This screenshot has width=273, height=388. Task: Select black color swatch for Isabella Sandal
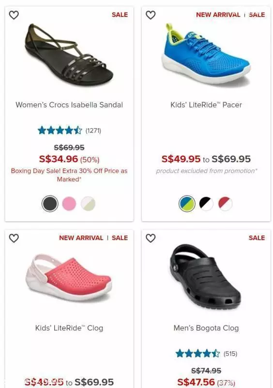[x=50, y=203]
